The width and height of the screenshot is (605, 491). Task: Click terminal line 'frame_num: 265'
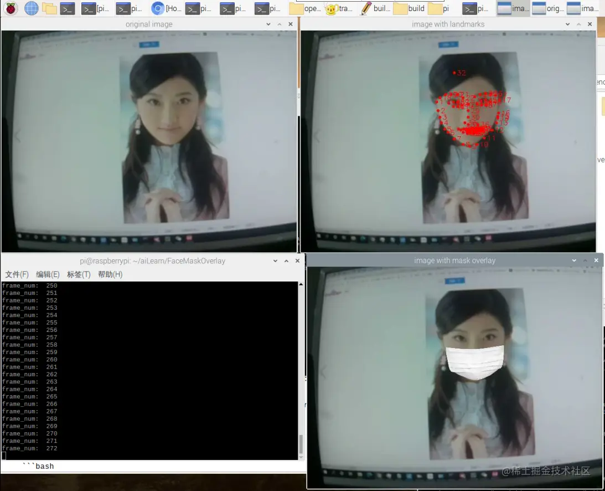pyautogui.click(x=29, y=396)
